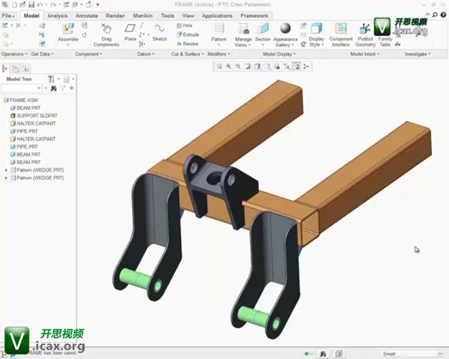Viewport: 449px width, 359px height.
Task: Open the Smart selection filter dropdown
Action: click(x=411, y=354)
